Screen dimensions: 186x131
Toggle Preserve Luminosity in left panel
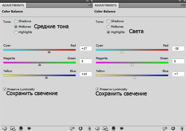point(5,89)
